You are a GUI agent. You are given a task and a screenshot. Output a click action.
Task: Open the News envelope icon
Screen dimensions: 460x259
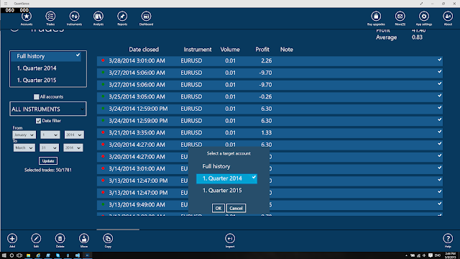click(x=400, y=17)
